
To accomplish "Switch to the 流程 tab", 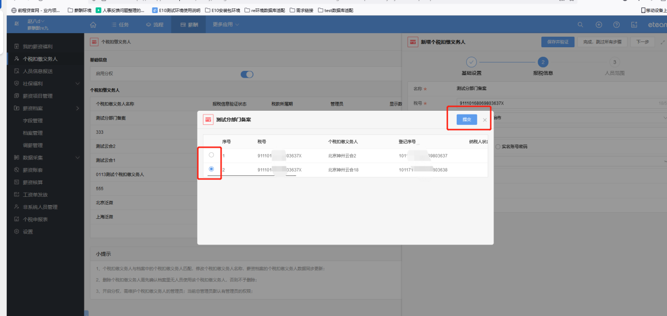I will coord(155,25).
